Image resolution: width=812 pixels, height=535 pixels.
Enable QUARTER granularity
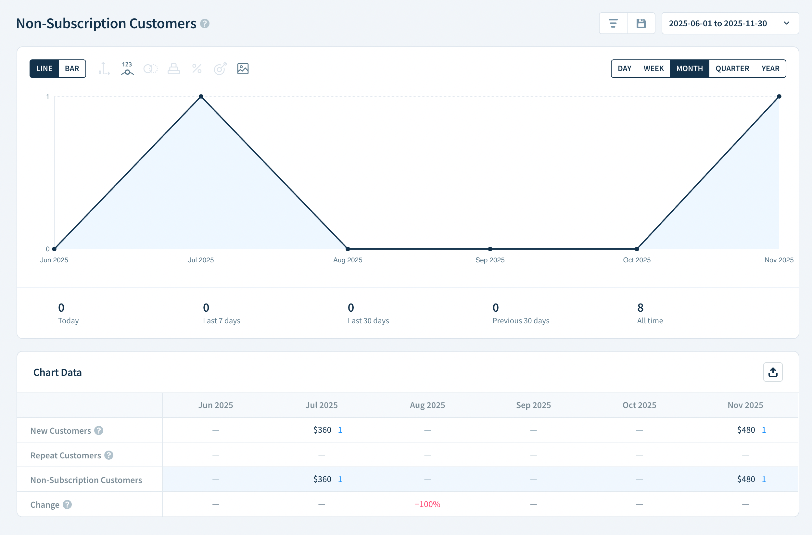coord(732,68)
